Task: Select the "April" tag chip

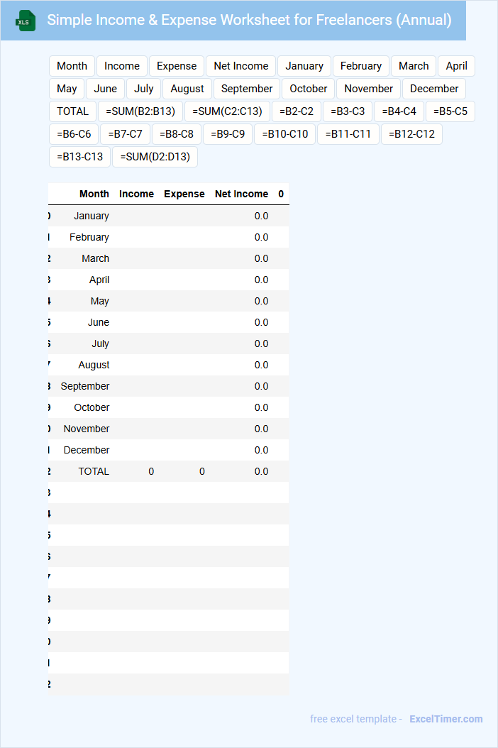Action: [x=457, y=66]
